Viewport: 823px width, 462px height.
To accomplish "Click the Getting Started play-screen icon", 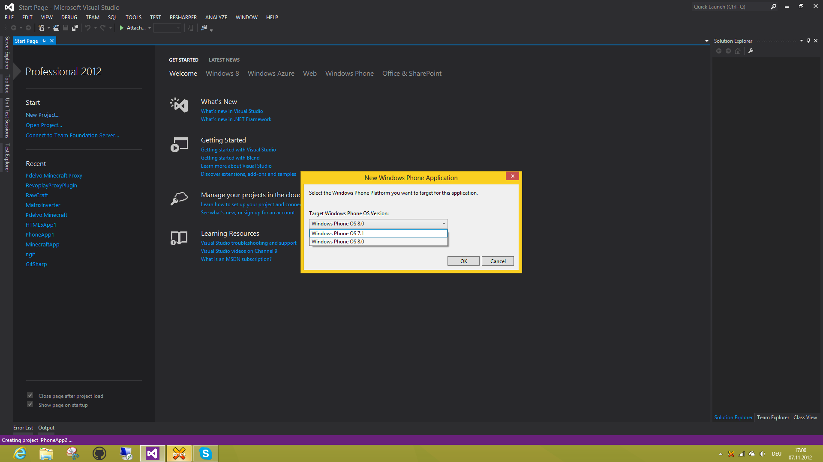I will (x=179, y=145).
